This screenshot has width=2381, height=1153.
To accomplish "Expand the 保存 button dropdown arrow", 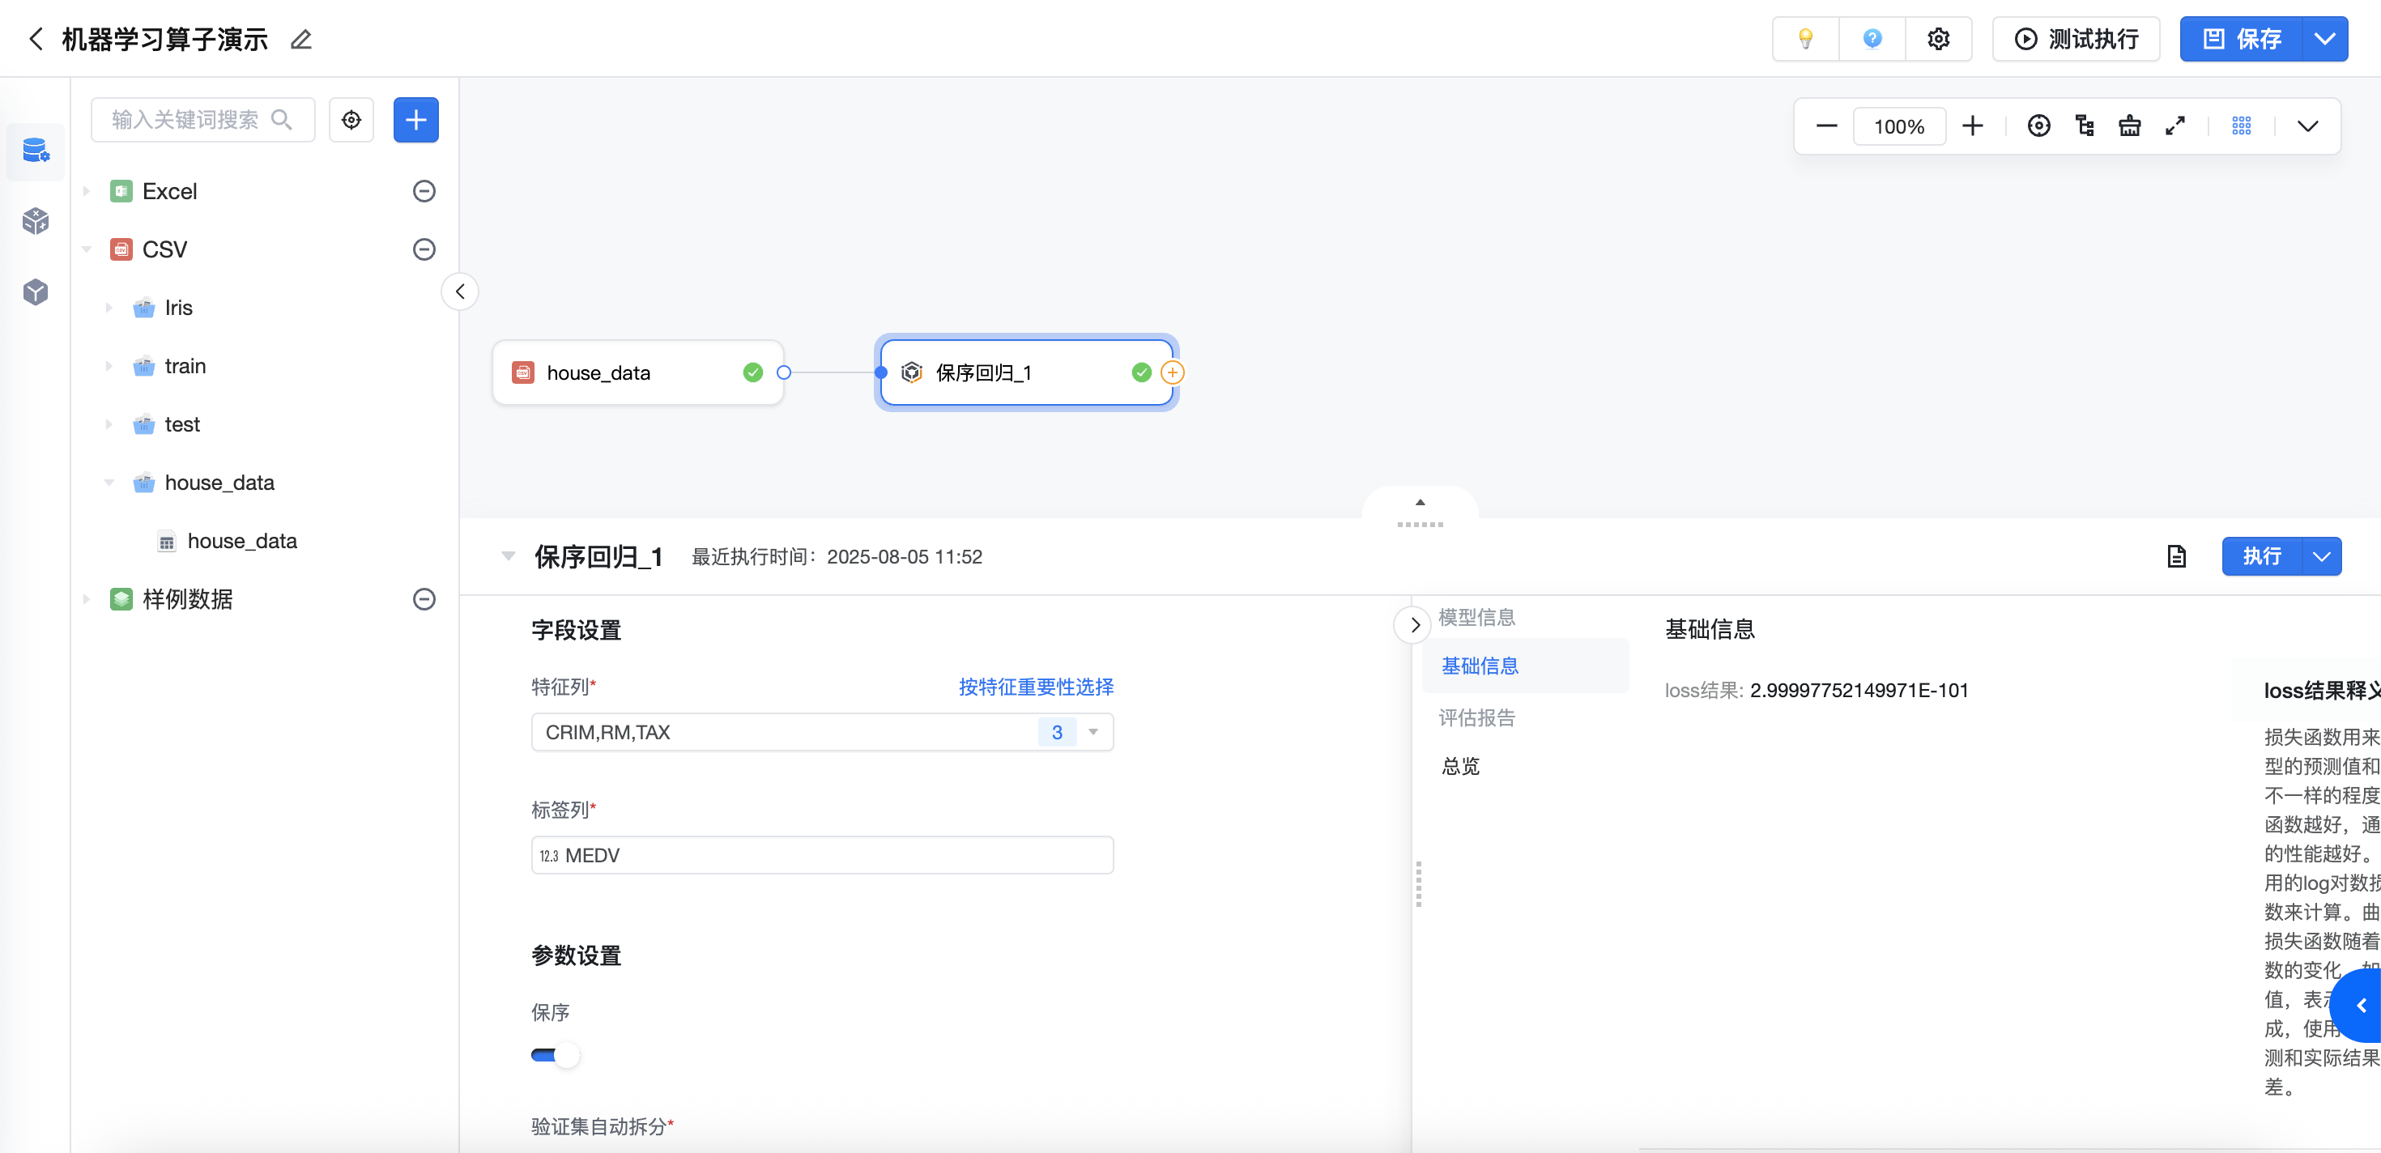I will tap(2324, 39).
